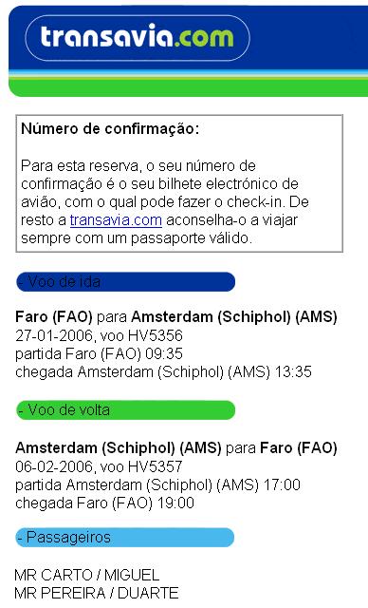Click the return date 06-02-2006

pos(54,466)
